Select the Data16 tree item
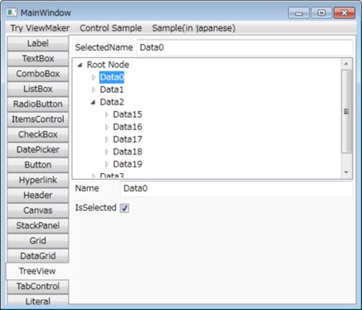This screenshot has height=310, width=362. pyautogui.click(x=127, y=127)
